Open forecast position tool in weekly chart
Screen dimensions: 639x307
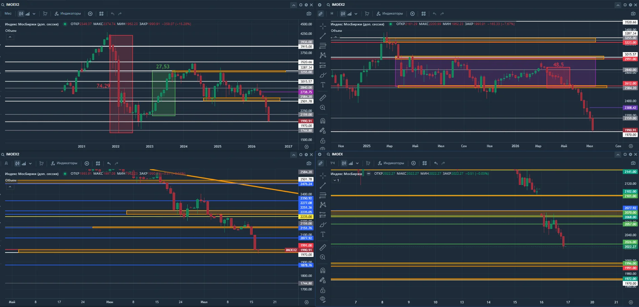point(323,65)
